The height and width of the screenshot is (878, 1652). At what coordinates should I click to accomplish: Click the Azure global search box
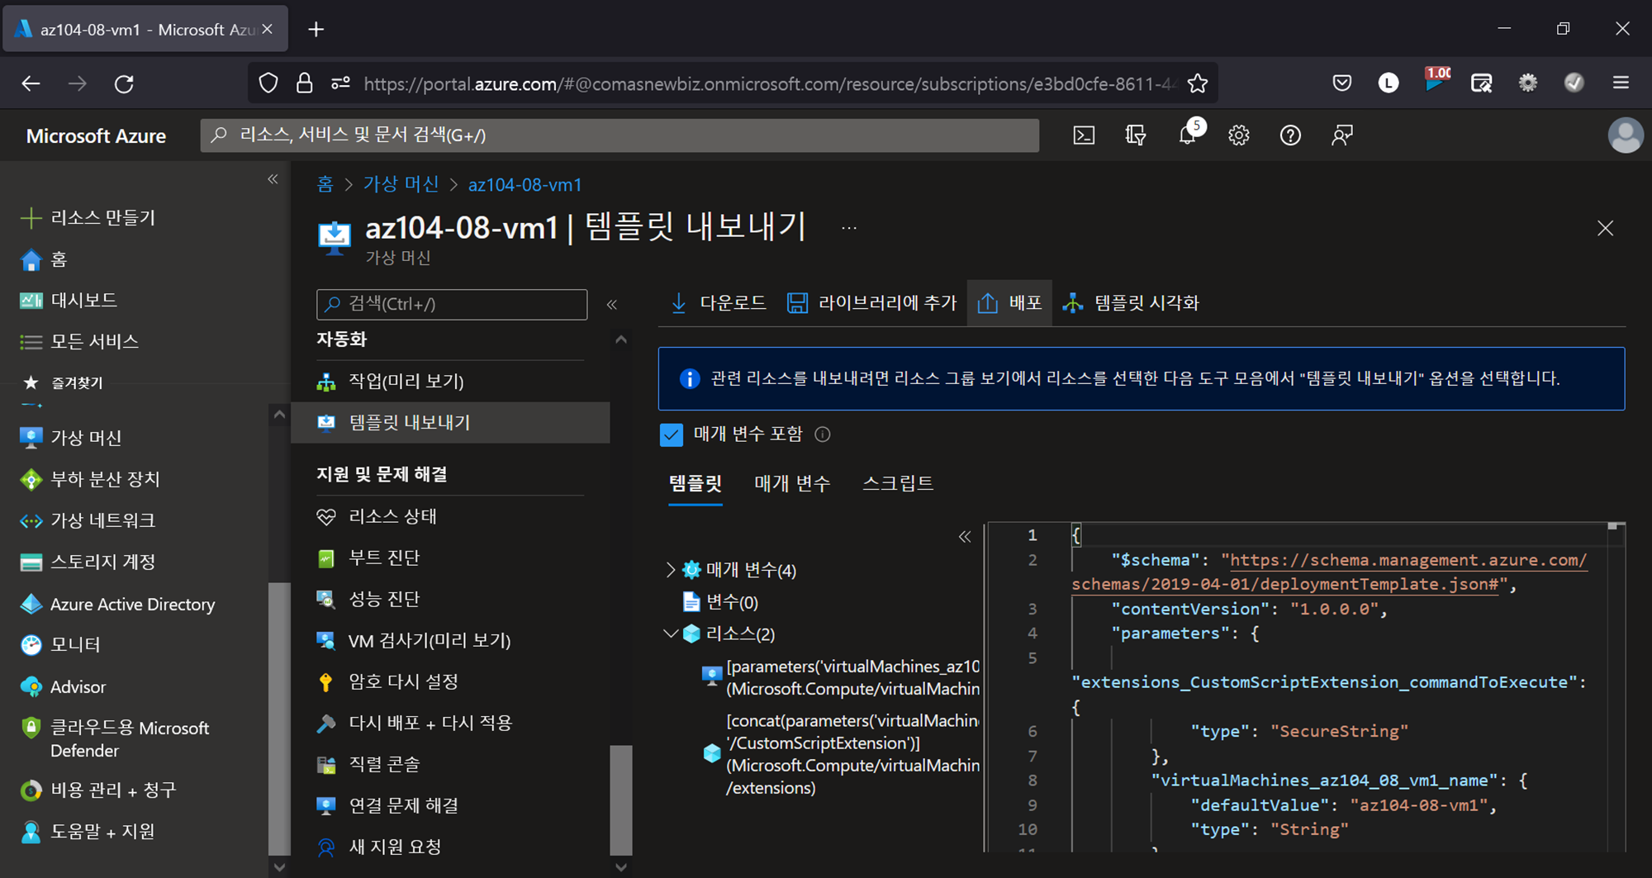click(x=619, y=135)
